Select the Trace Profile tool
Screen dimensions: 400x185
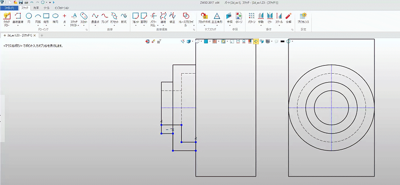point(186,19)
